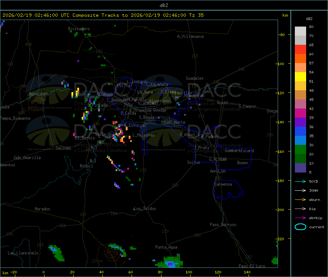Click the 'Cda_Amarilla' map label
Screen dimensions: 328x277
(27, 158)
